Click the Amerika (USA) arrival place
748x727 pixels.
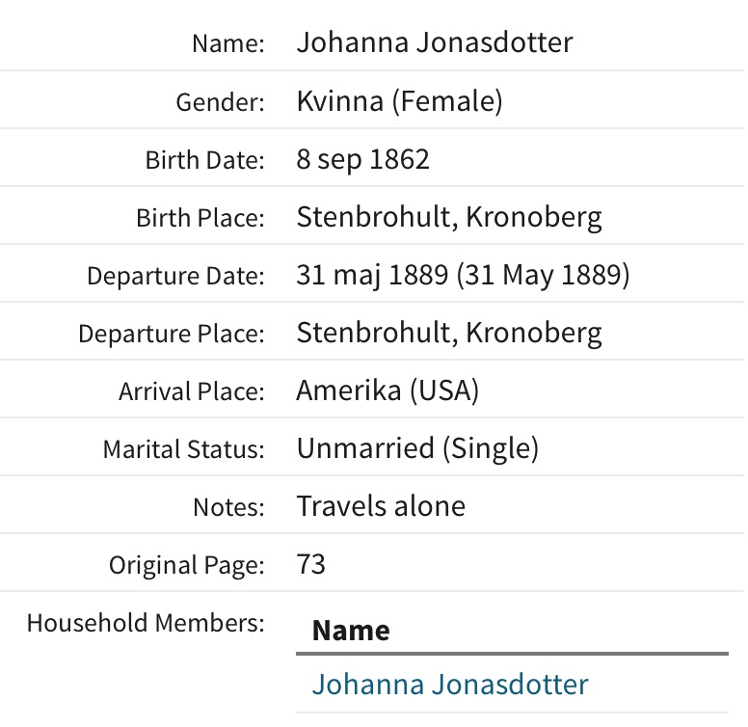coord(387,391)
